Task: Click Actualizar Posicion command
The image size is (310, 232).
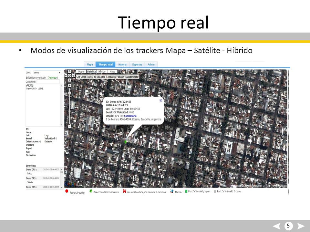Action: tap(116, 77)
